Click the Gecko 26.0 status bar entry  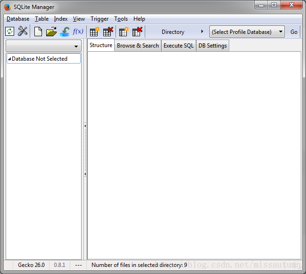(31, 265)
